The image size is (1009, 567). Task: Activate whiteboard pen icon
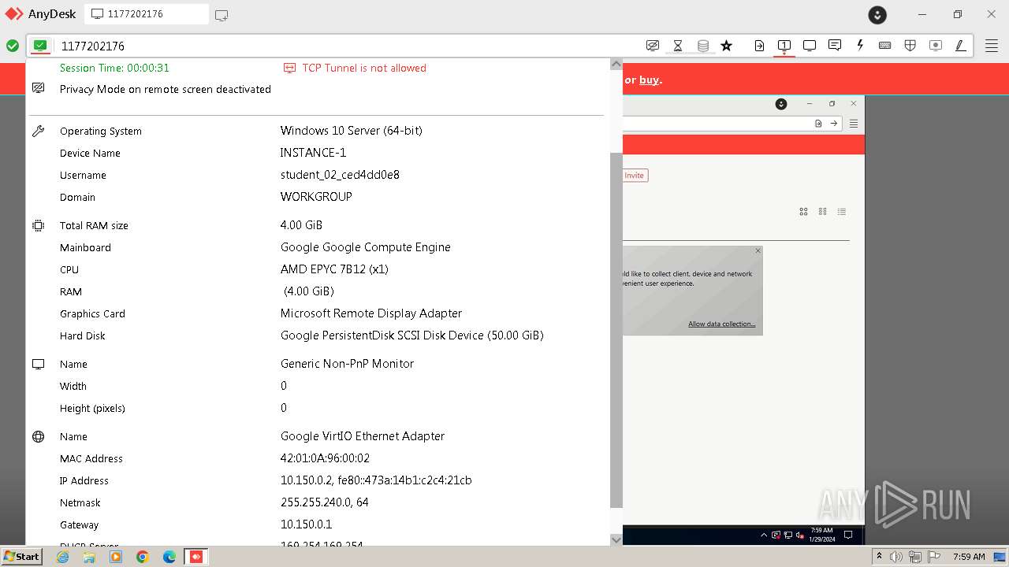tap(961, 46)
